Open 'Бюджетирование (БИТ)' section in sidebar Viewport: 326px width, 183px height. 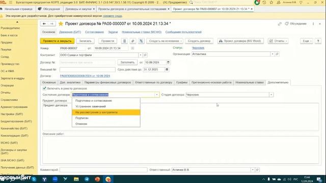pyautogui.click(x=16, y=121)
